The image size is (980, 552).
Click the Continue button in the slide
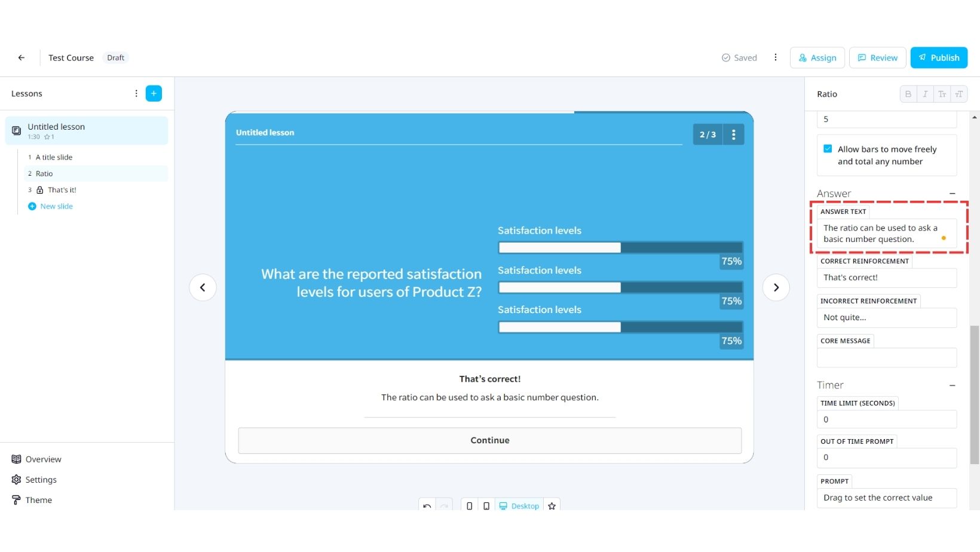pos(489,440)
